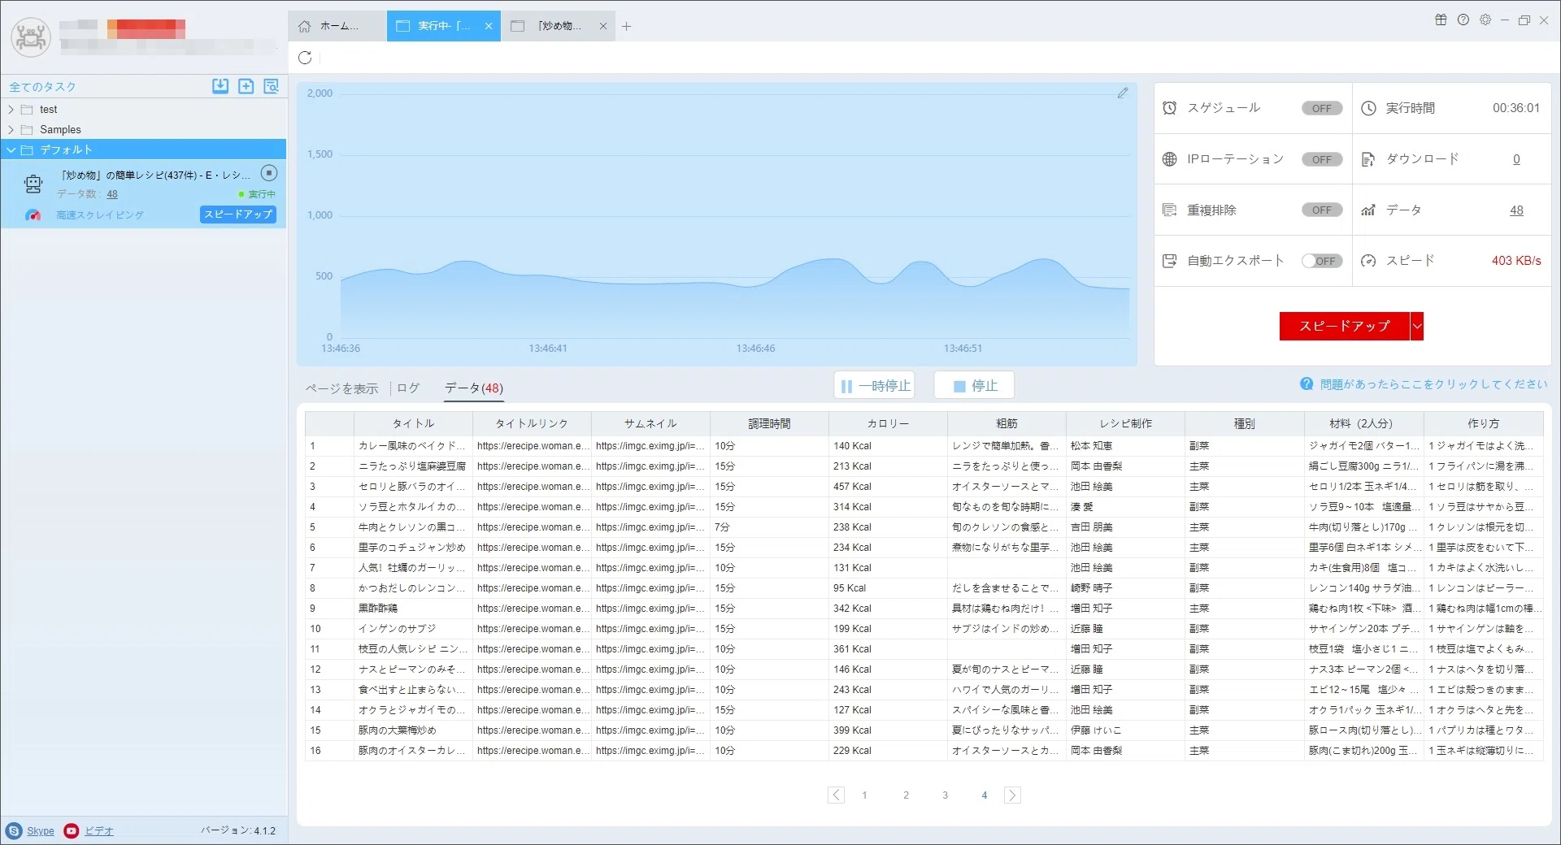Click the データ value 48 in status panel
The image size is (1561, 845).
(1516, 210)
